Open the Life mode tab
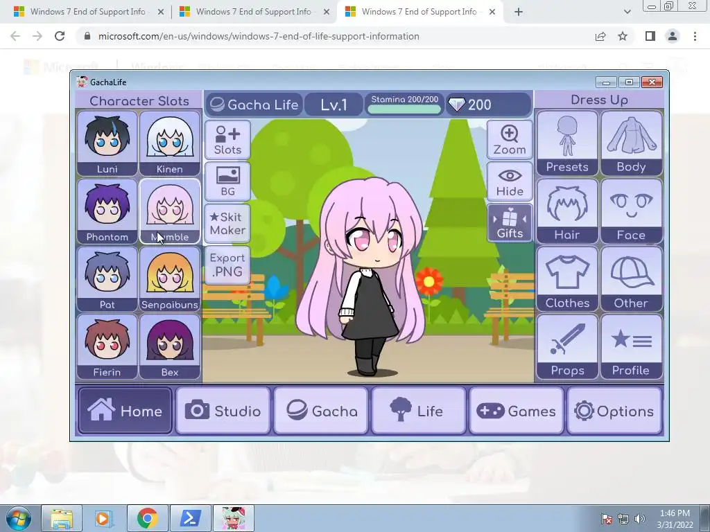 tap(419, 411)
